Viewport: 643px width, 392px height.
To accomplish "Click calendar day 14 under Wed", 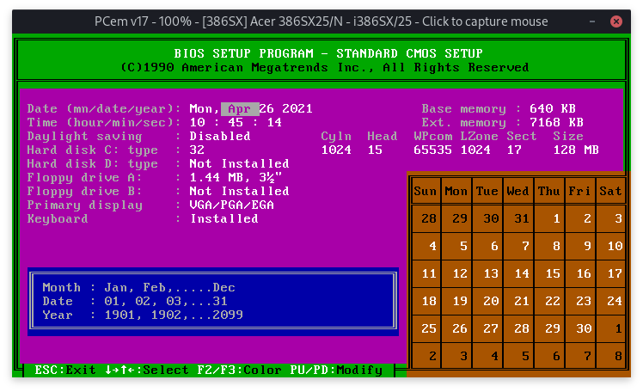I will 522,273.
